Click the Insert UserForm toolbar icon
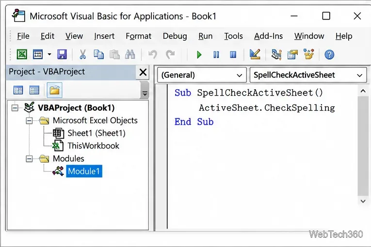Viewport: 371px width, 247px height. pos(38,54)
